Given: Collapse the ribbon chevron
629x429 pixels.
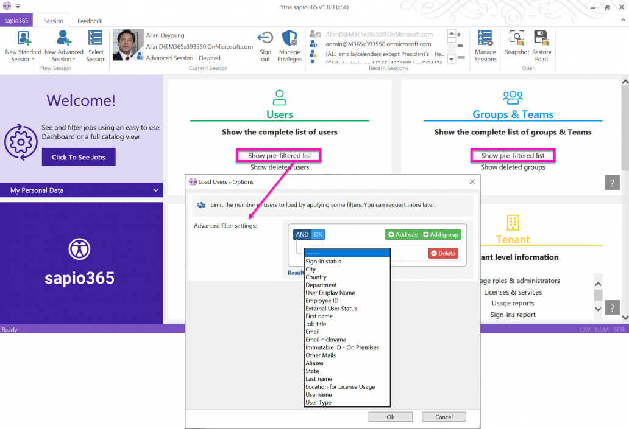Looking at the screenshot, I should [623, 19].
